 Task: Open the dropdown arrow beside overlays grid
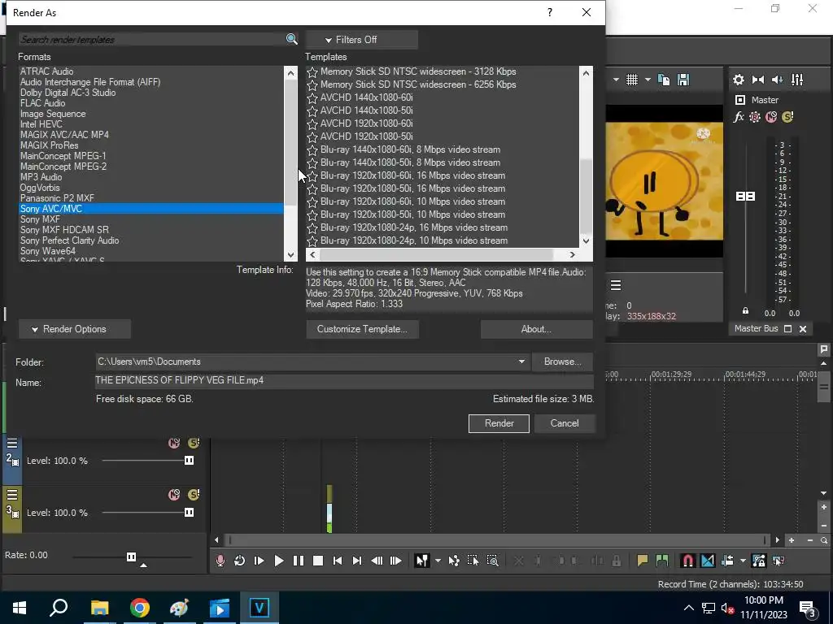click(648, 80)
